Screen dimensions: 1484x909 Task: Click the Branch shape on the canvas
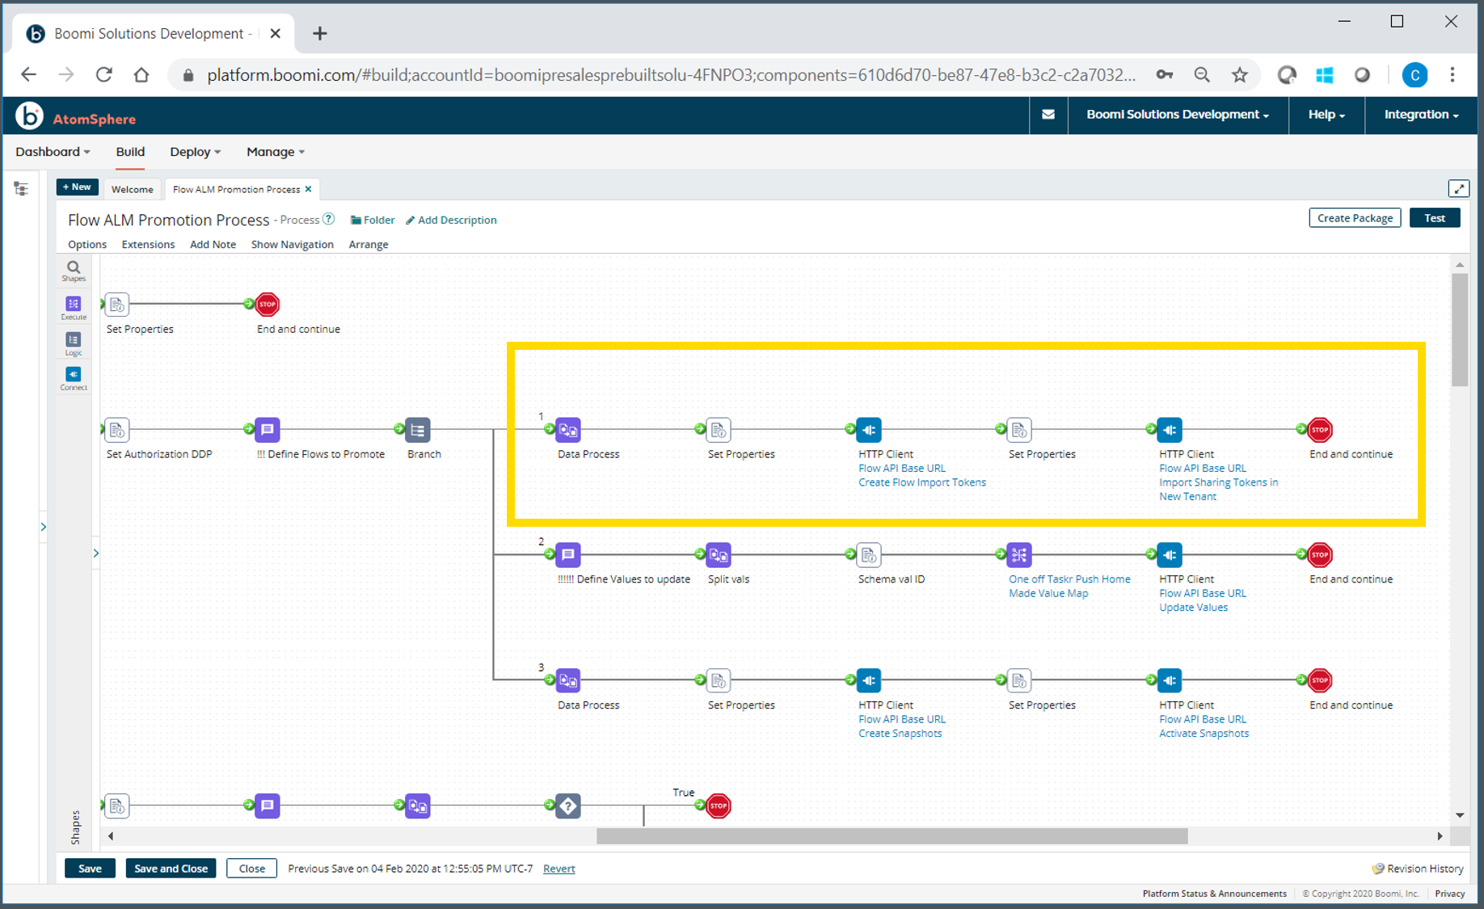click(417, 430)
